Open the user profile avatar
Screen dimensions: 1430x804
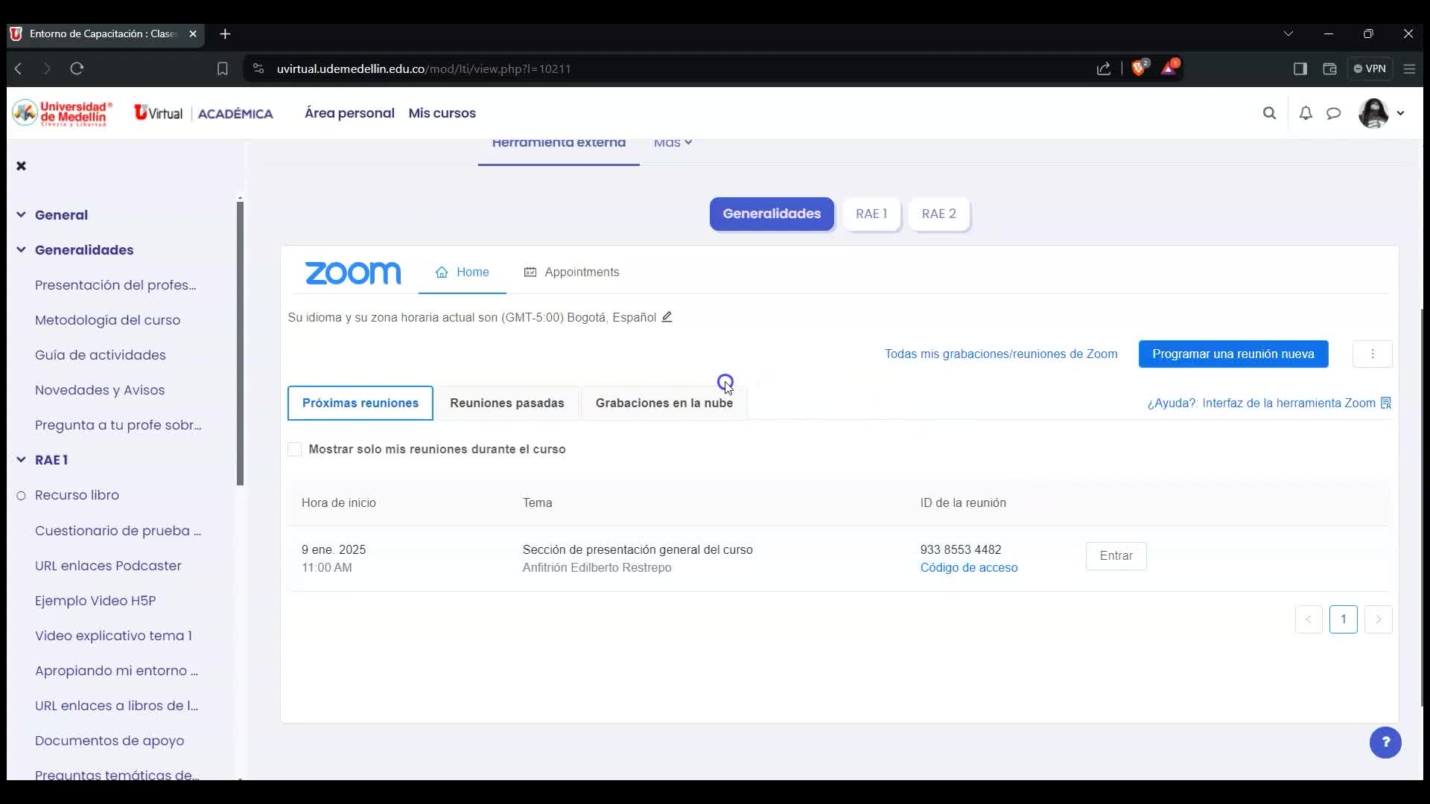point(1373,113)
